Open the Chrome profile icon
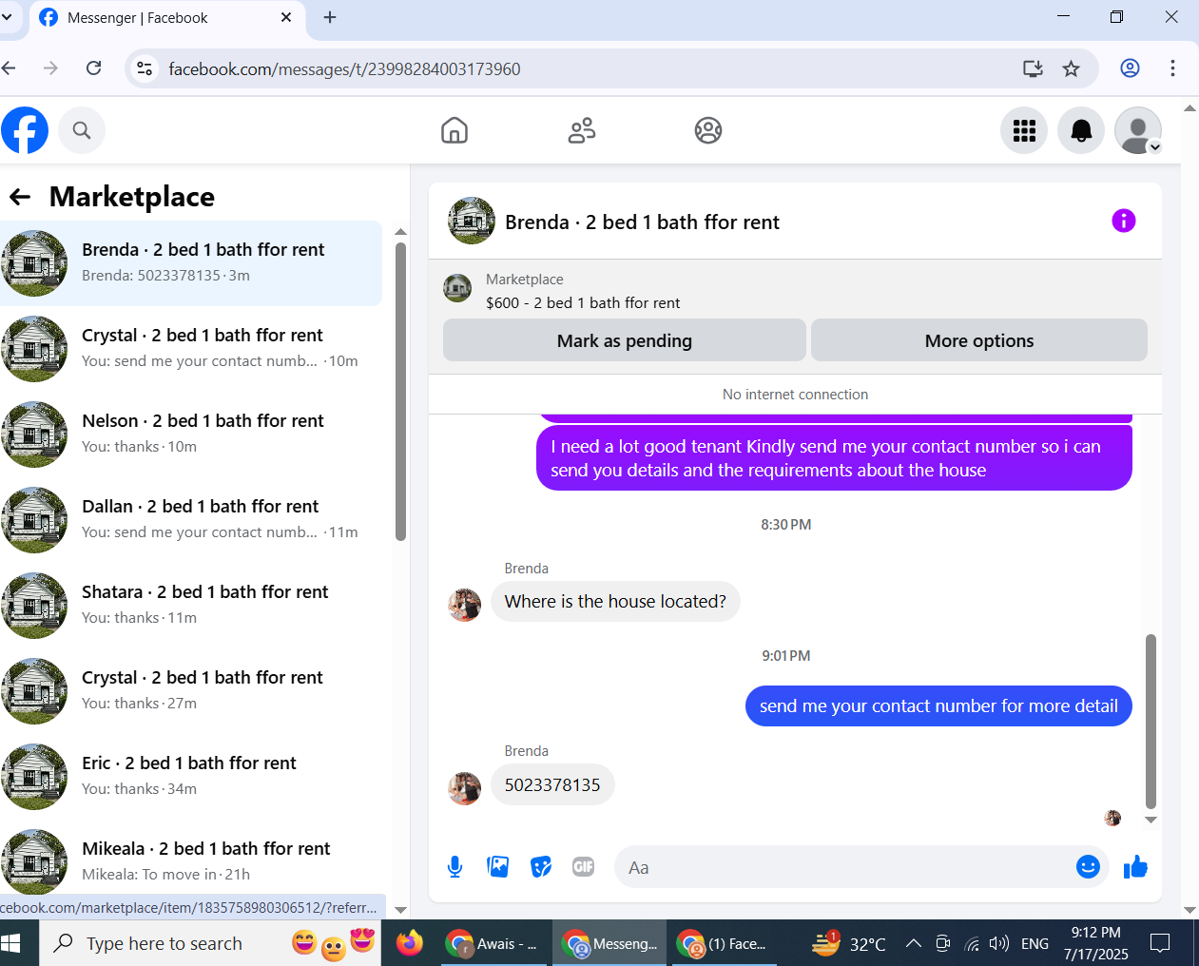The image size is (1199, 966). coord(1130,68)
